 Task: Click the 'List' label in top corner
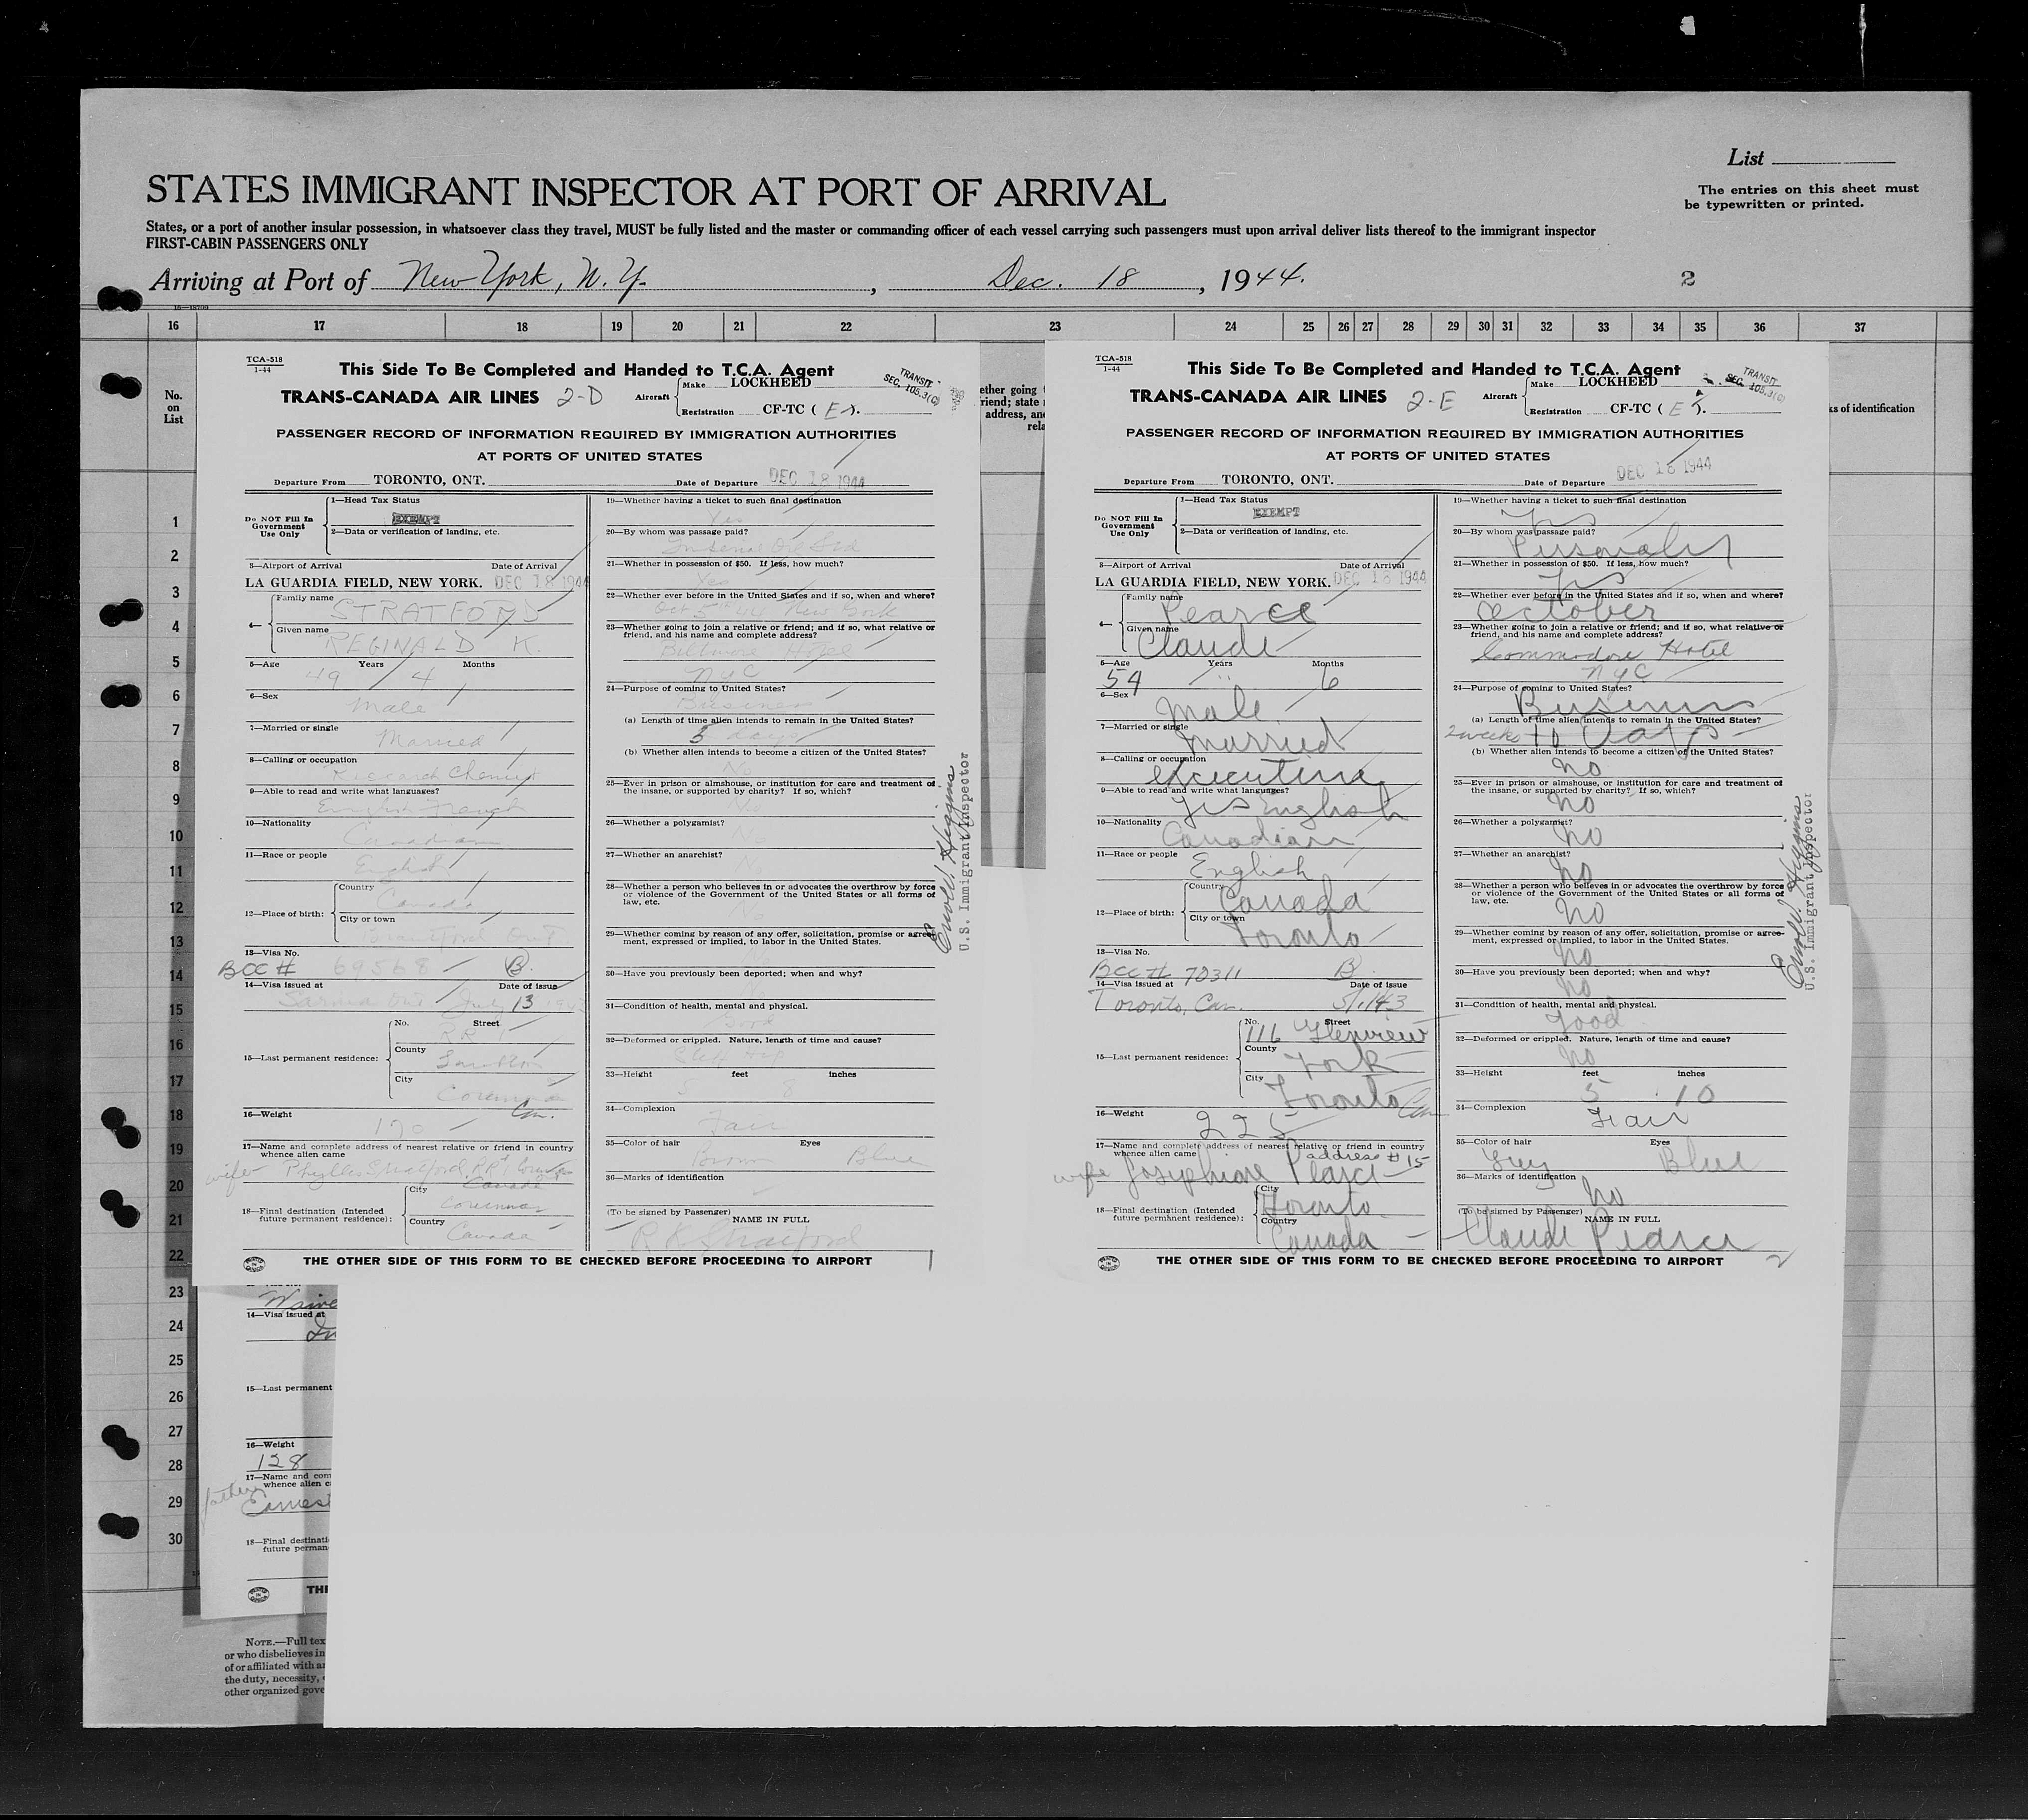click(1745, 158)
